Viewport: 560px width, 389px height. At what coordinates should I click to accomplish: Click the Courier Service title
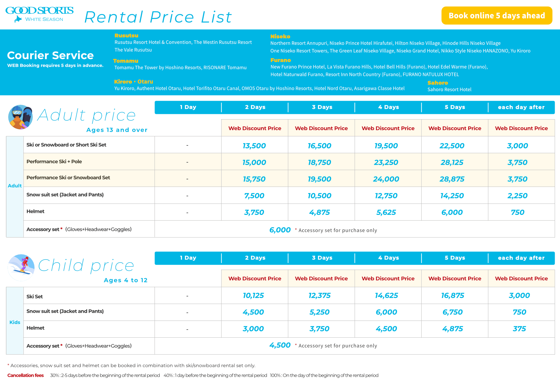tap(50, 55)
